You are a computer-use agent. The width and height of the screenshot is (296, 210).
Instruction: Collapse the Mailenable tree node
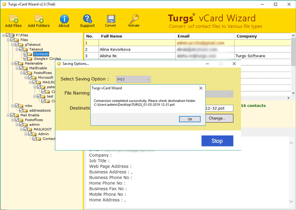(x=13, y=63)
